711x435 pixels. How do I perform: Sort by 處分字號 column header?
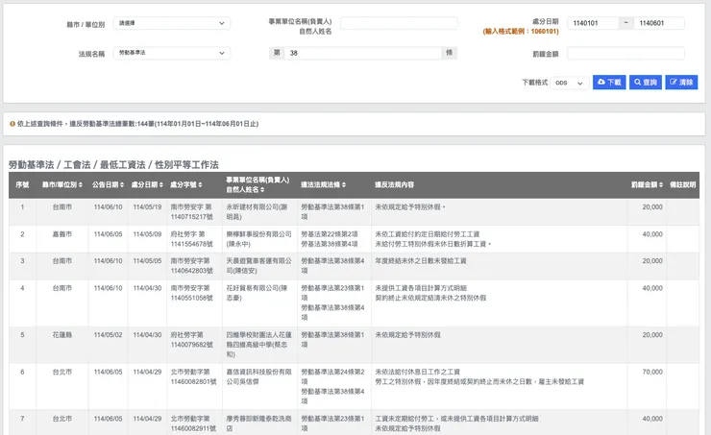(185, 185)
